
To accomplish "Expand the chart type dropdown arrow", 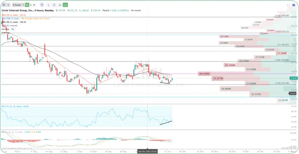I will (x=8, y=5).
